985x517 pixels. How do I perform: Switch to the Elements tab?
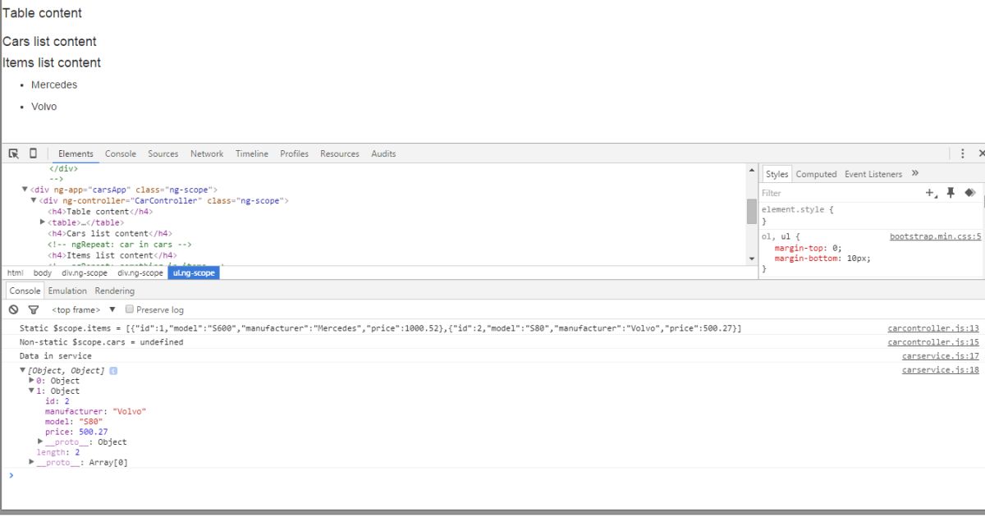click(x=76, y=153)
